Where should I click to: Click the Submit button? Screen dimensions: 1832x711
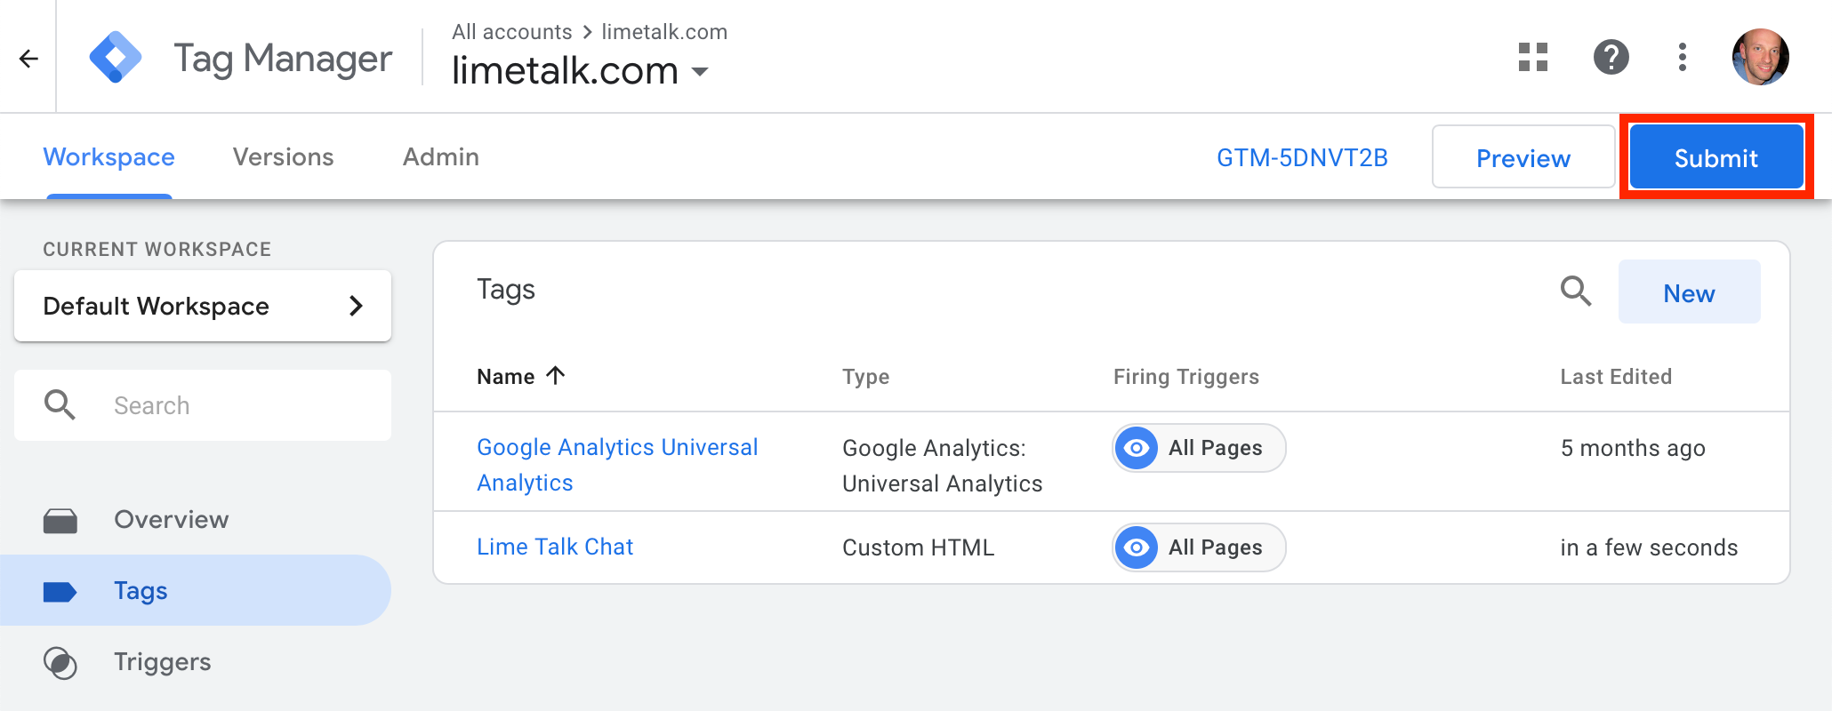1716,157
